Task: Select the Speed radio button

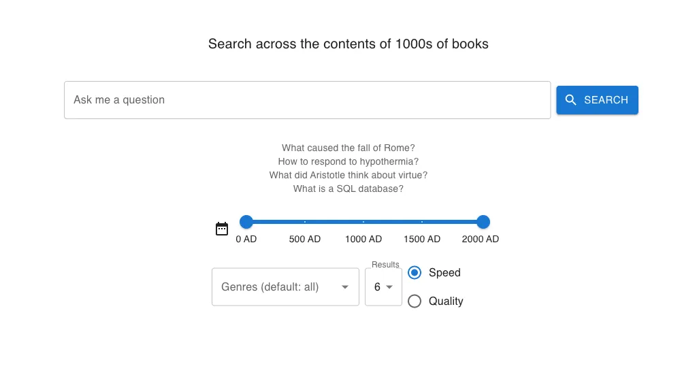Action: point(415,273)
